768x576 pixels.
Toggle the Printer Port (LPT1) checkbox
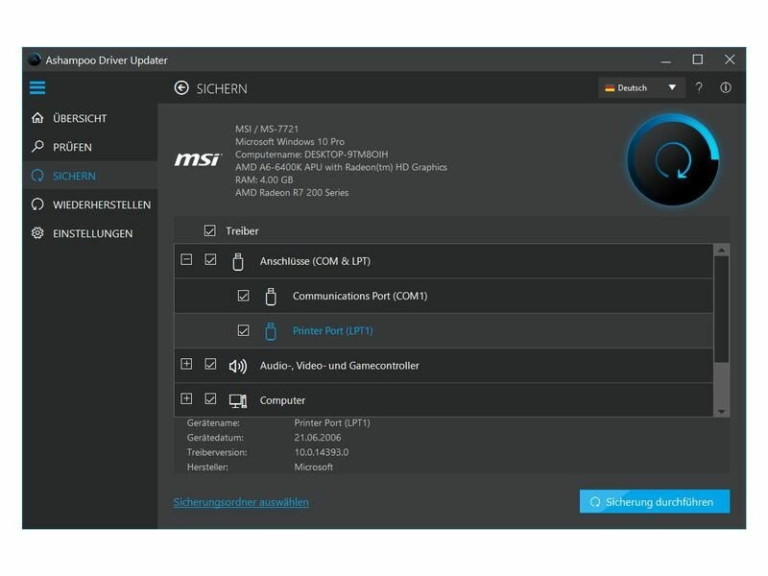pos(243,331)
